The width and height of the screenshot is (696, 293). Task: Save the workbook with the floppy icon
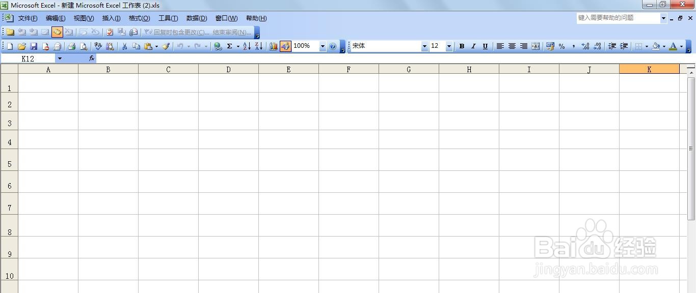tap(34, 46)
